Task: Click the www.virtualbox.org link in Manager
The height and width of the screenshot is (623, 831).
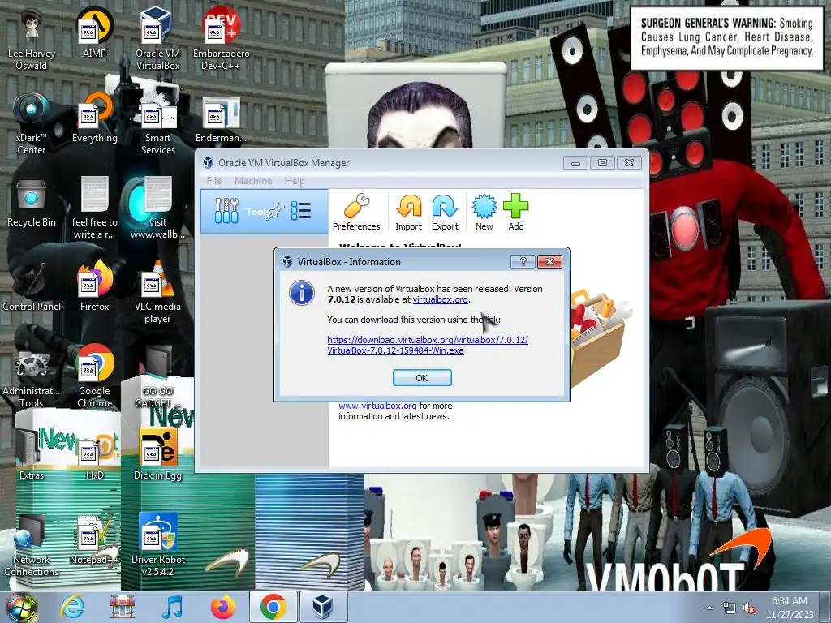Action: coord(377,406)
